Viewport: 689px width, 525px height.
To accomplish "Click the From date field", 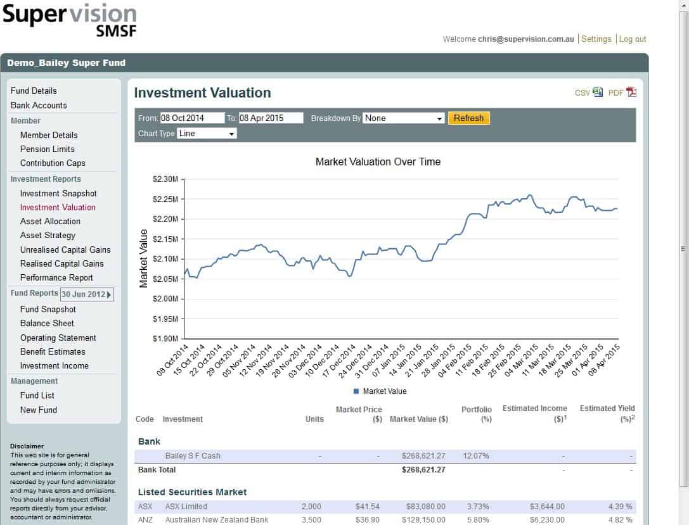I will point(191,118).
